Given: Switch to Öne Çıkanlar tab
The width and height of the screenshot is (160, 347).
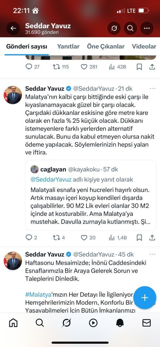Looking at the screenshot, I should [106, 47].
